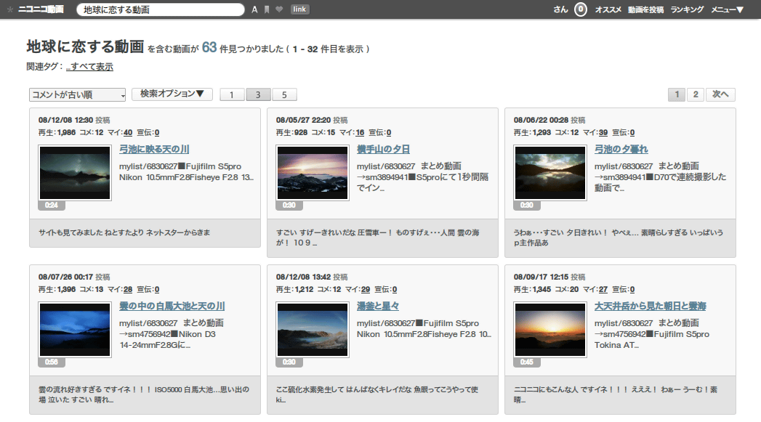
Task: Click the 次へ next page button
Action: pos(720,94)
